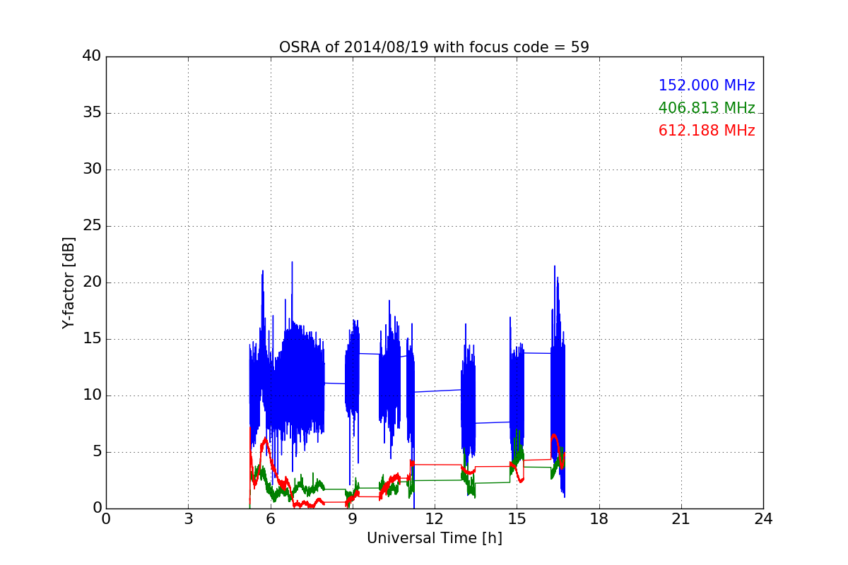The width and height of the screenshot is (848, 565).
Task: Click the y-axis tick label 5
Action: pos(96,452)
